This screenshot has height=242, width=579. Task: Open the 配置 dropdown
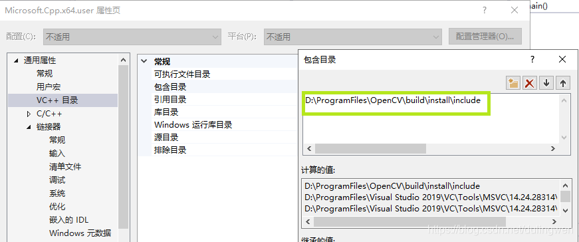(132, 37)
